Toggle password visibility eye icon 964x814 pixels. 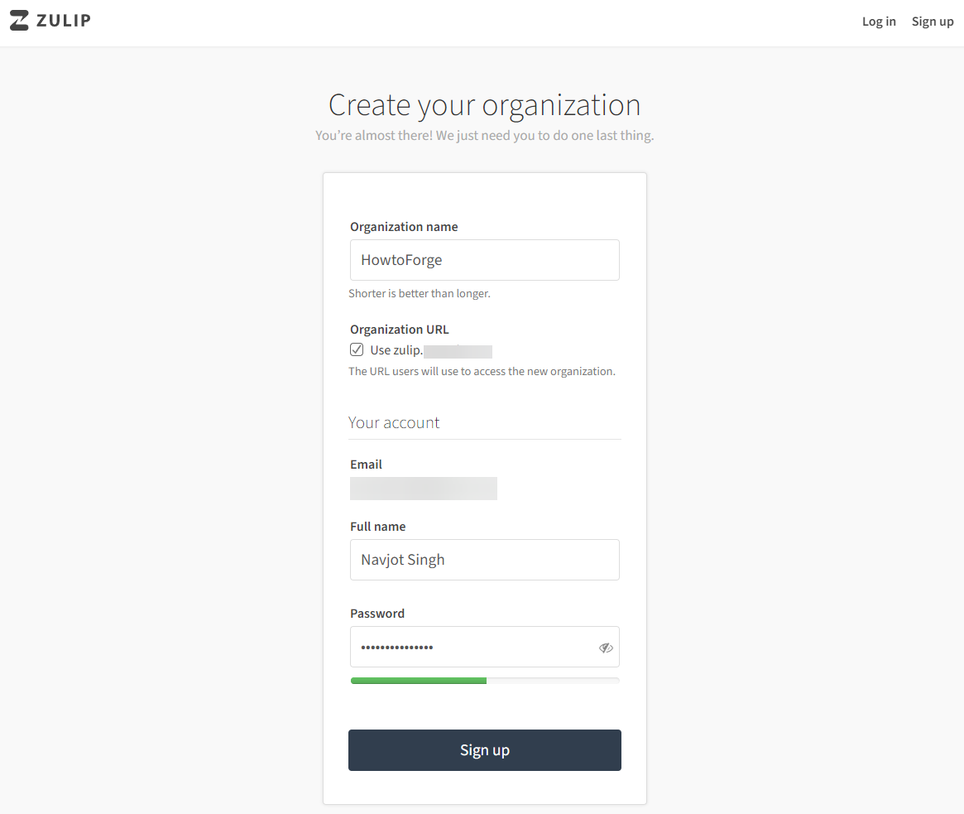click(x=606, y=648)
